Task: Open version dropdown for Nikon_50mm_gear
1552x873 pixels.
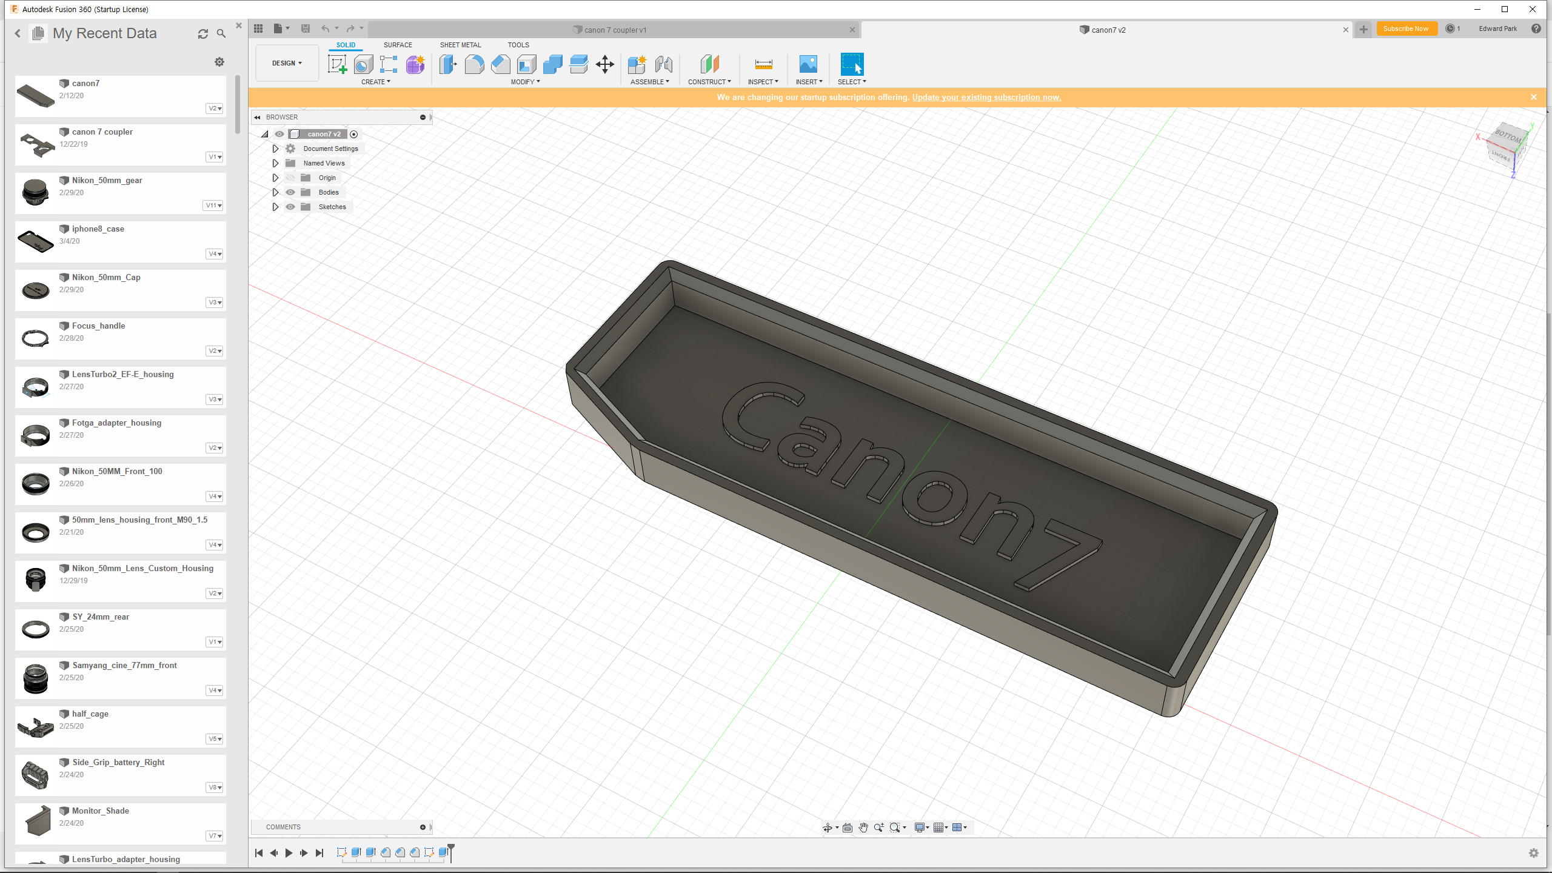Action: point(213,206)
